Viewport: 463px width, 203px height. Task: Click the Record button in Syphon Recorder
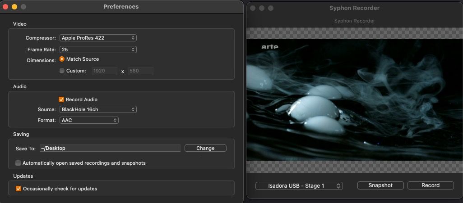[x=431, y=185]
